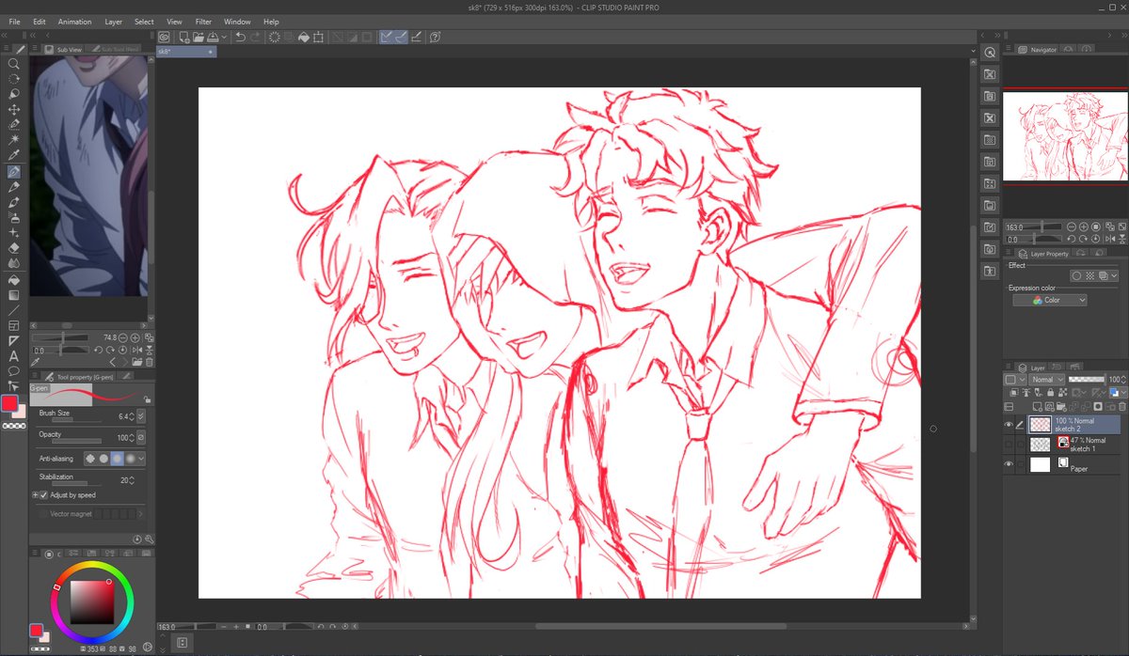This screenshot has width=1129, height=656.
Task: Select the strongest anti-aliasing option
Action: (x=131, y=459)
